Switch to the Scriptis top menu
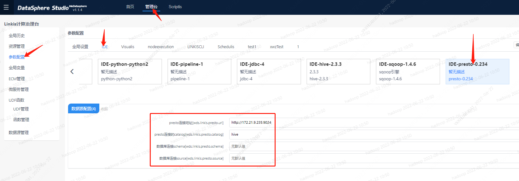The width and height of the screenshot is (519, 181). pyautogui.click(x=175, y=7)
